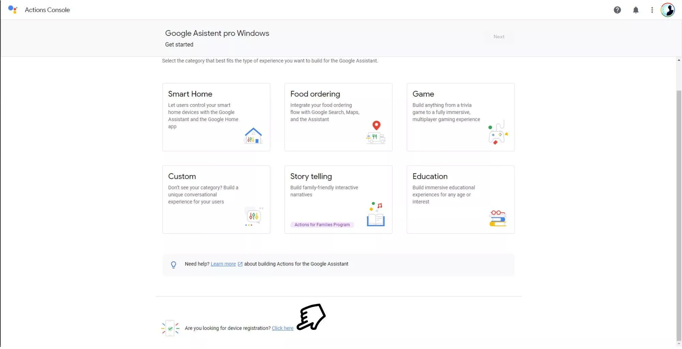The image size is (682, 349).
Task: Click the Smart Home house icon
Action: point(253,136)
